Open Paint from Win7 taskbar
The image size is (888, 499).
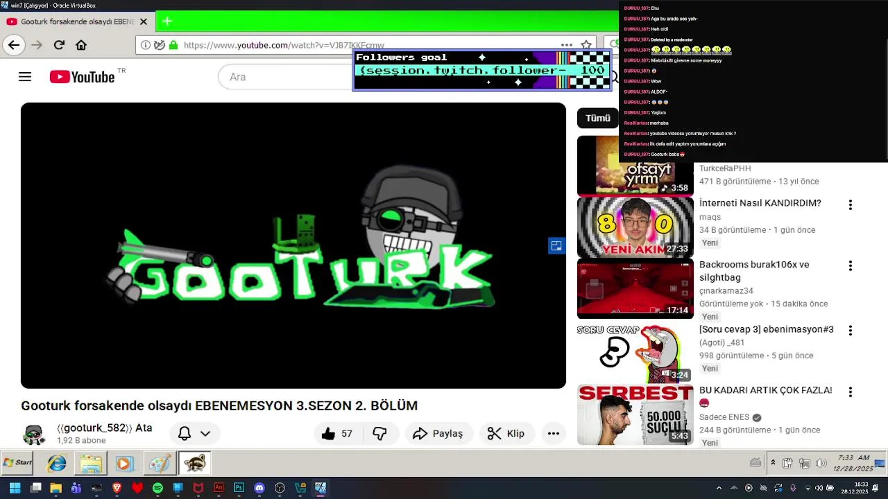(x=159, y=463)
